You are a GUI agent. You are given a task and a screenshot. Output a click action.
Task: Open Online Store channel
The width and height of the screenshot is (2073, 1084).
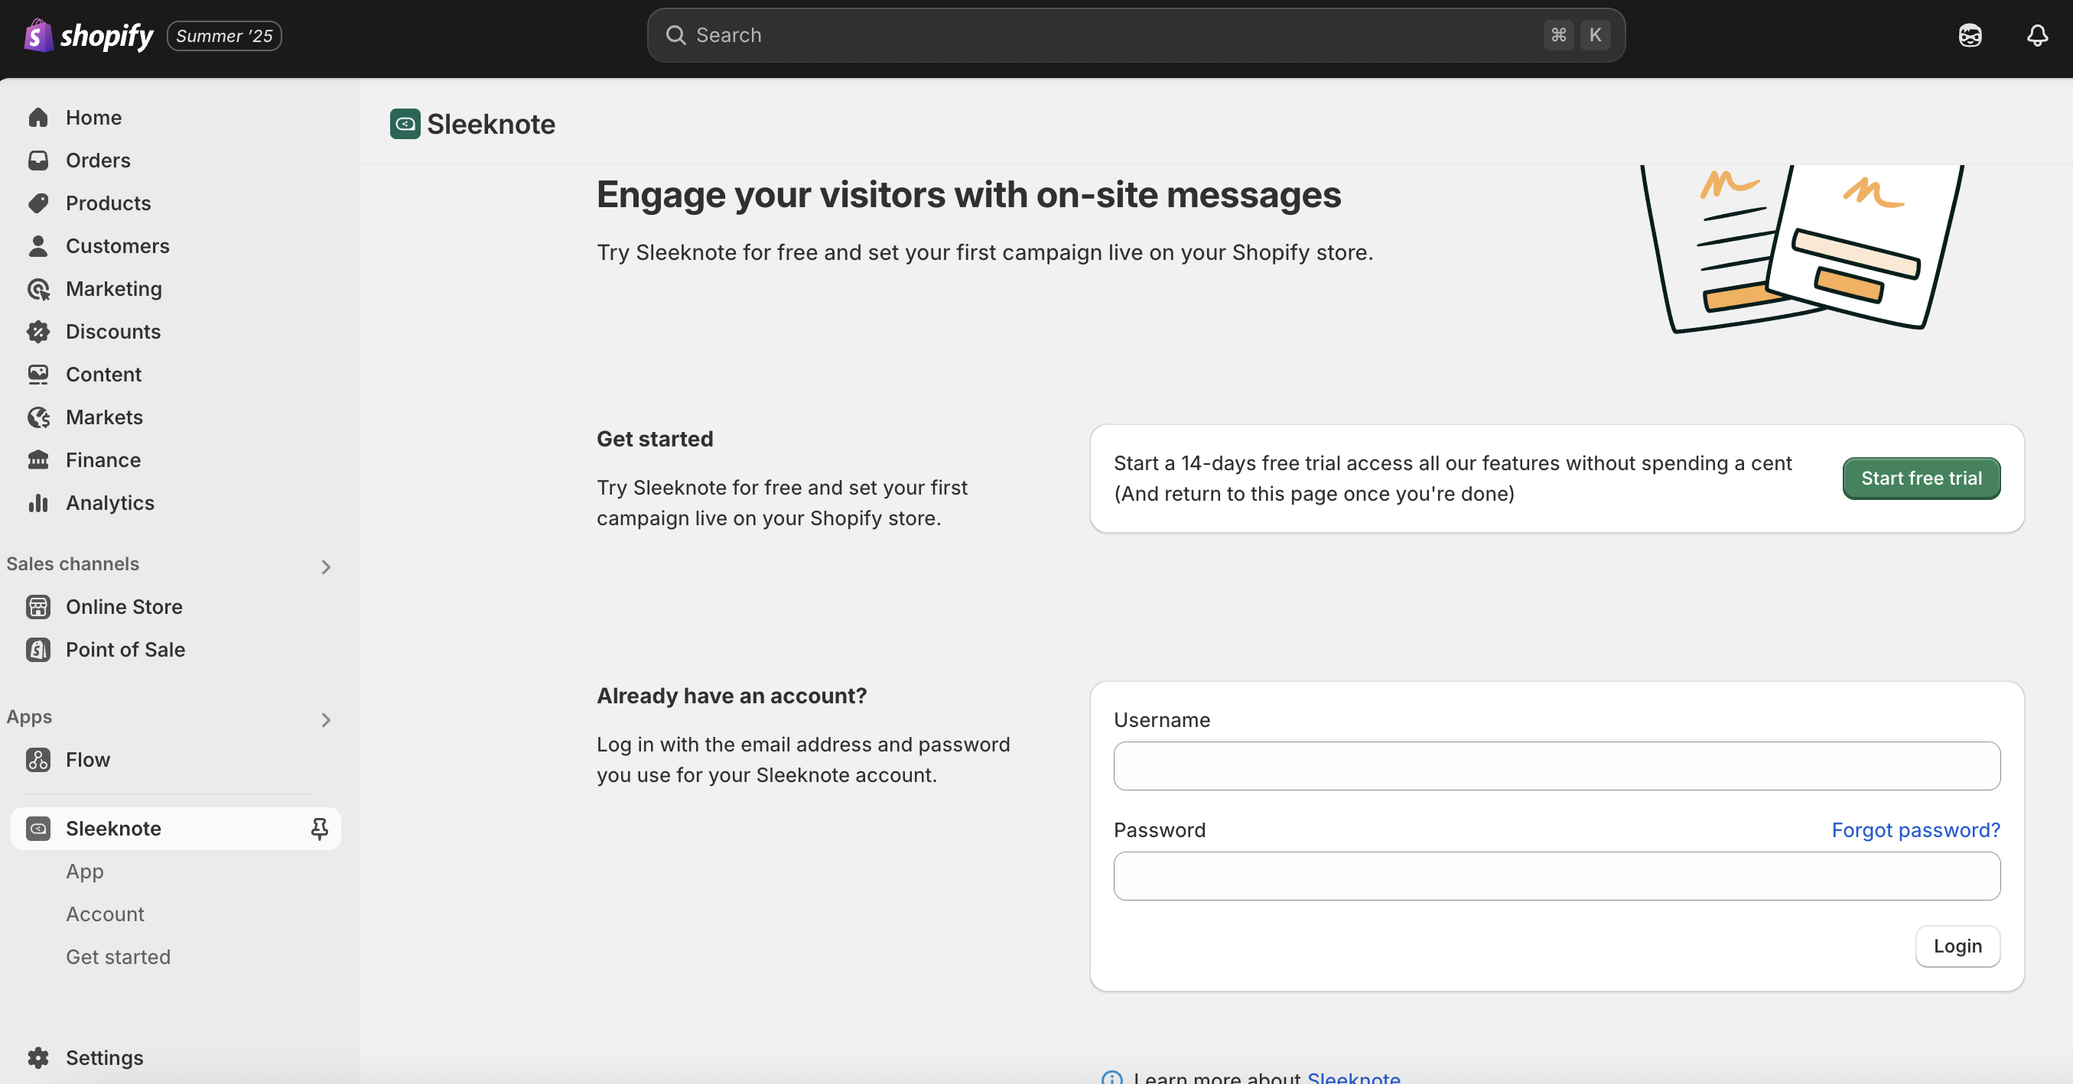124,606
